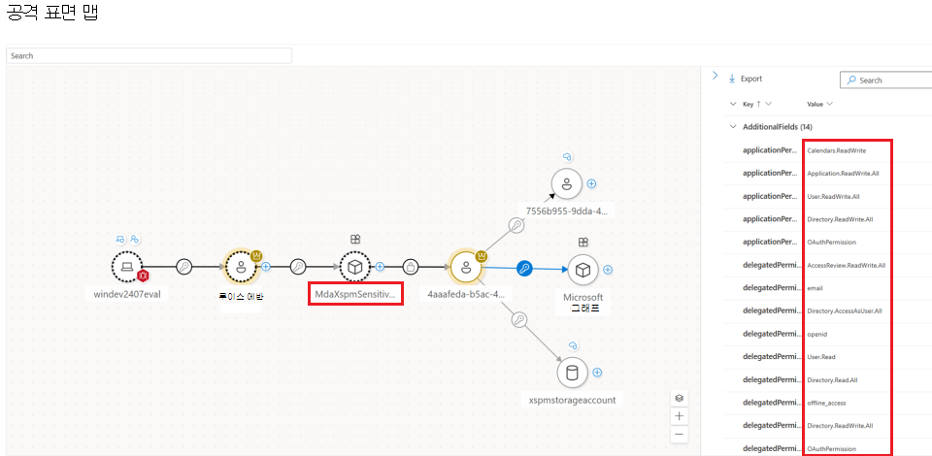Image resolution: width=932 pixels, height=456 pixels.
Task: Click the lock edge icon before 4aaafeda node
Action: (x=411, y=267)
